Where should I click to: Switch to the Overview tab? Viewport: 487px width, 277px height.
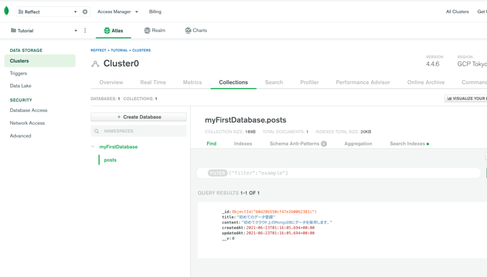click(111, 82)
